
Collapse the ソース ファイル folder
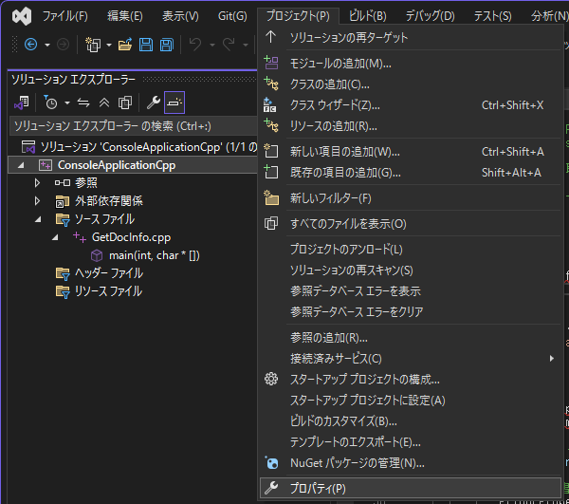coord(38,219)
